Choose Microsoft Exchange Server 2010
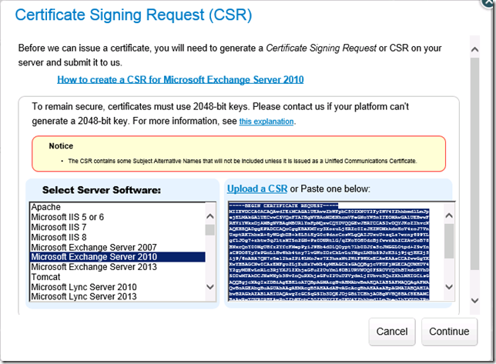Screen dimensions: 496x364 pyautogui.click(x=118, y=257)
